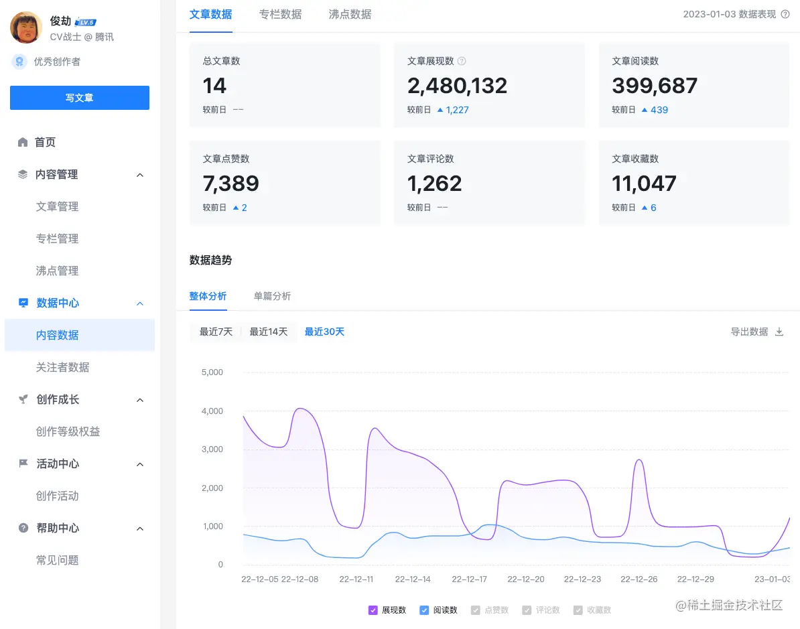Open 关注者数据 in the sidebar
Viewport: 800px width, 629px height.
click(x=63, y=367)
